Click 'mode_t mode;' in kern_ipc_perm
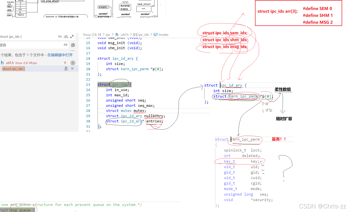 243,189
